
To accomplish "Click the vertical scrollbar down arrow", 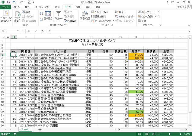I will tap(190, 125).
